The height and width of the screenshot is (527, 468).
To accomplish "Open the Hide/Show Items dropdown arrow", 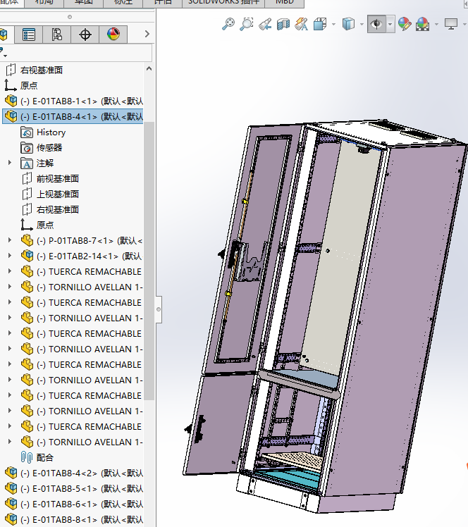I will 390,24.
